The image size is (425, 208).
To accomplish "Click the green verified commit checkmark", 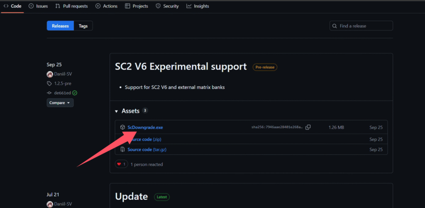I will click(75, 93).
